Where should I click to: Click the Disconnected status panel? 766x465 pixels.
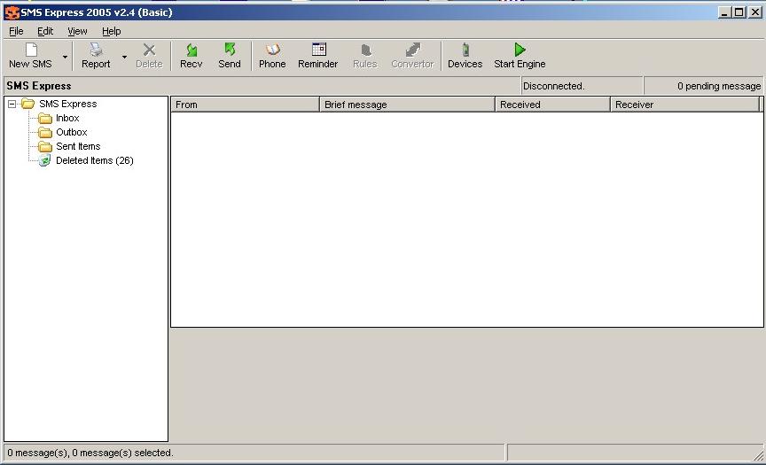pos(582,86)
